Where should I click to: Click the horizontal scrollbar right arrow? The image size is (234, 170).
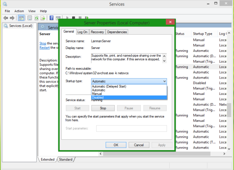[x=224, y=154]
